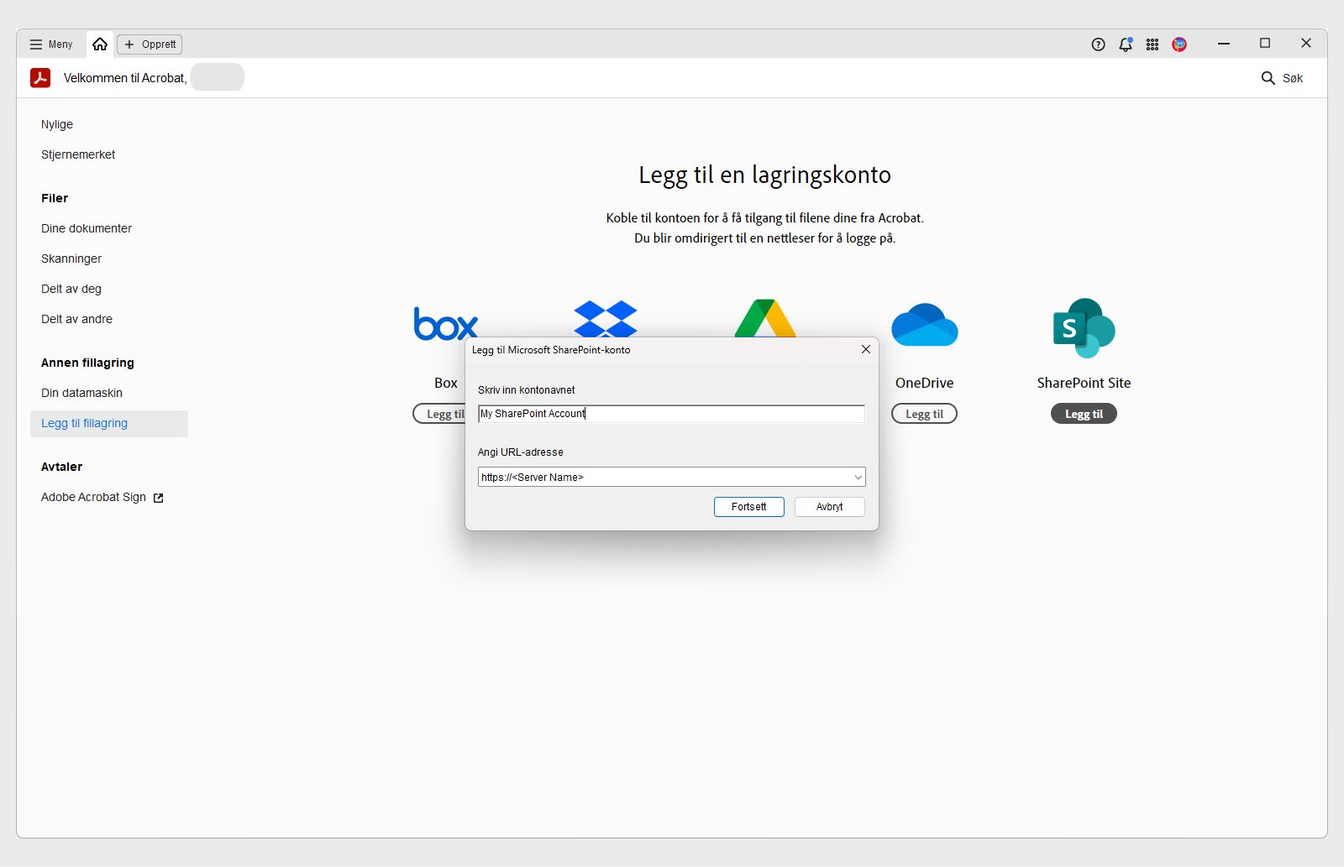Screen dimensions: 1344x867
Task: Open the app grid launcher icon
Action: pos(1152,44)
